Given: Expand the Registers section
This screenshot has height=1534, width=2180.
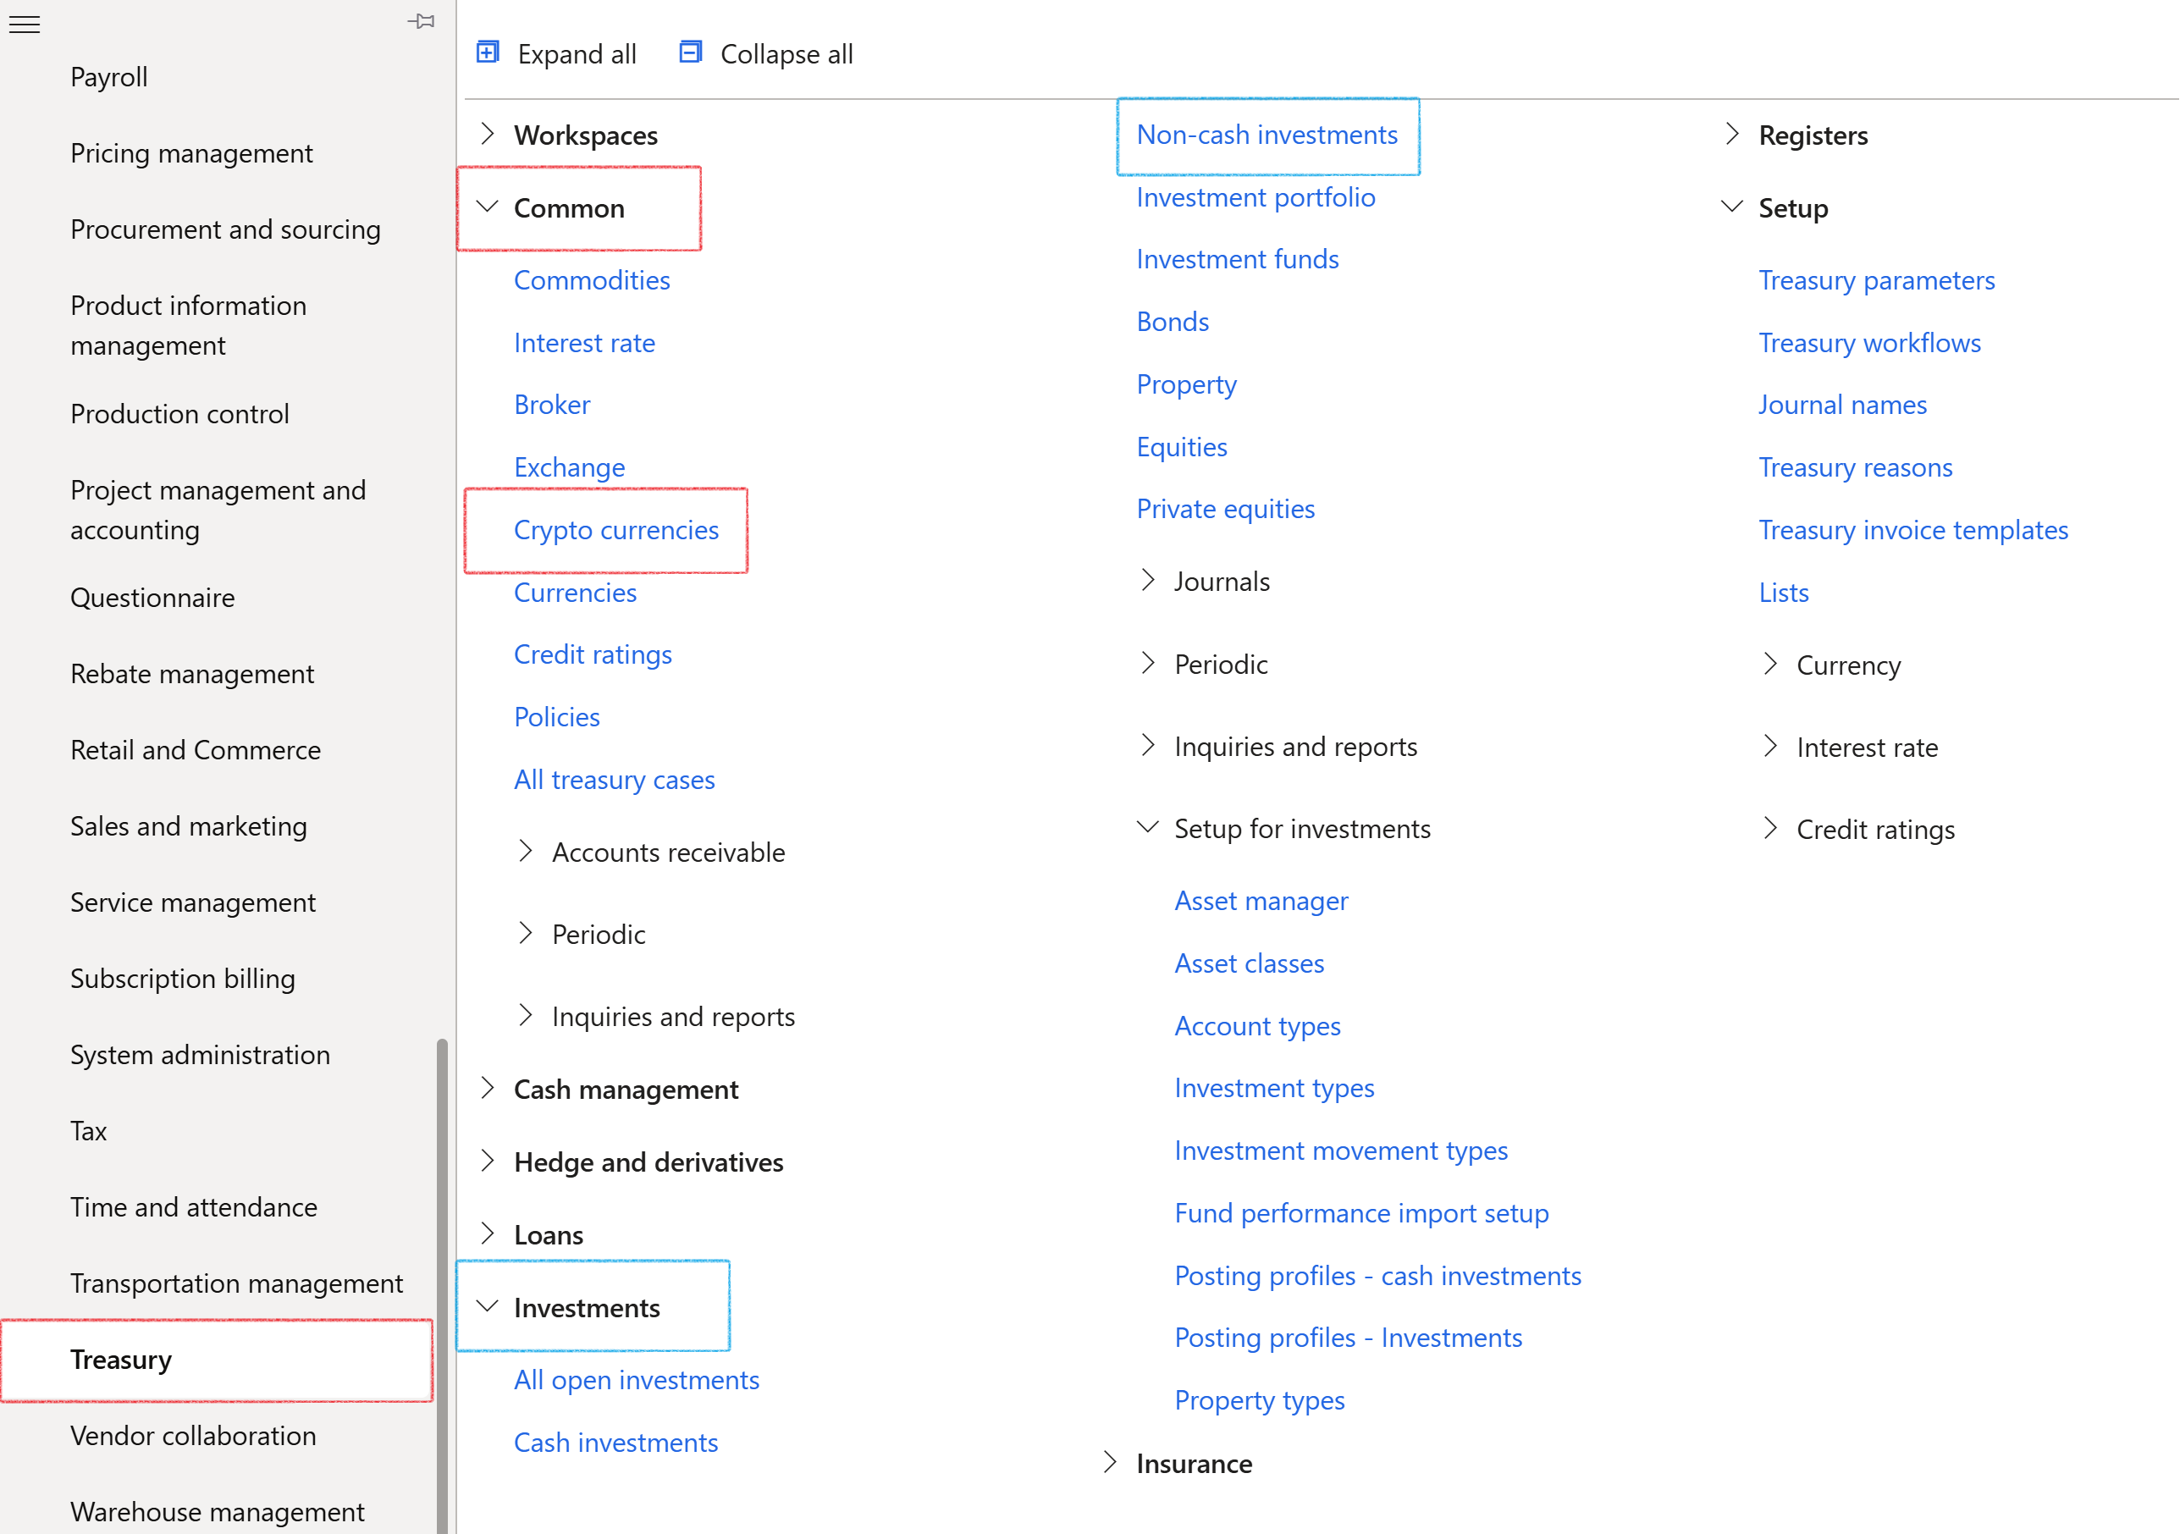Looking at the screenshot, I should pyautogui.click(x=1733, y=135).
